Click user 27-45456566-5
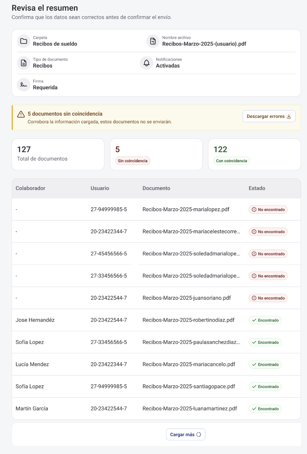The width and height of the screenshot is (307, 454). 109,254
